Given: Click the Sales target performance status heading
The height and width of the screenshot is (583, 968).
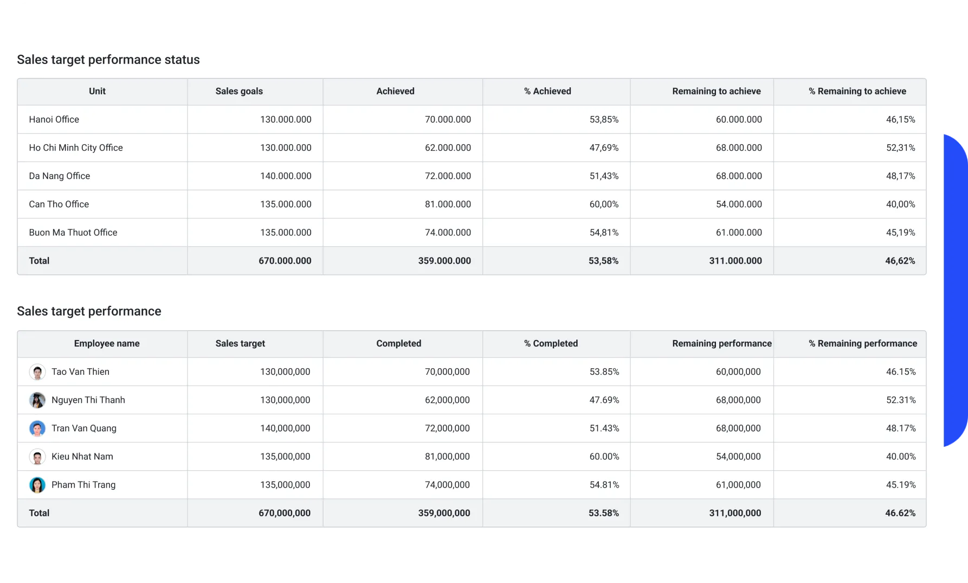Looking at the screenshot, I should (108, 59).
